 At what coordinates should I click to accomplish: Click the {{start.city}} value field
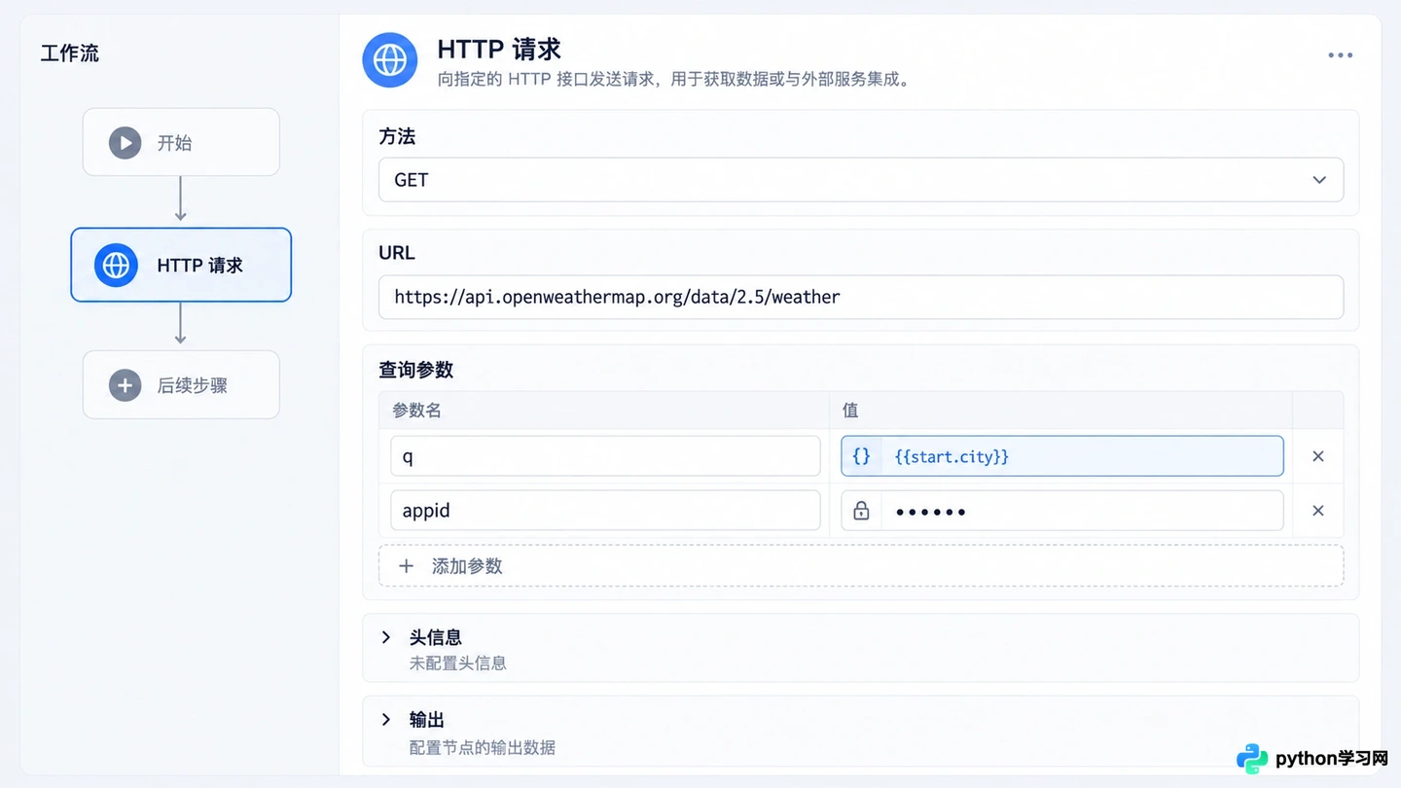(1062, 456)
